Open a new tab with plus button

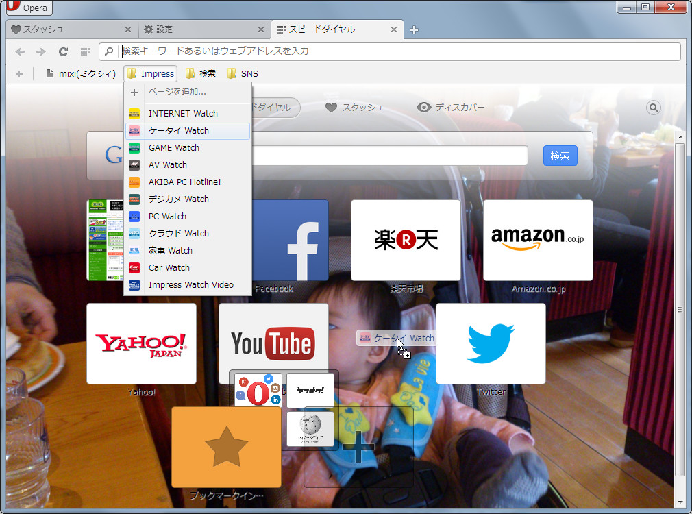(414, 29)
